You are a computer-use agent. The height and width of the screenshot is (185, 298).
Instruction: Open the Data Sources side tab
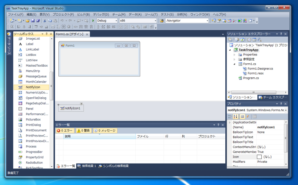[9, 44]
